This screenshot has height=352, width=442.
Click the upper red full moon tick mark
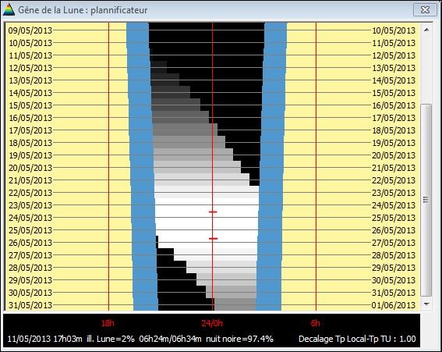click(x=213, y=212)
